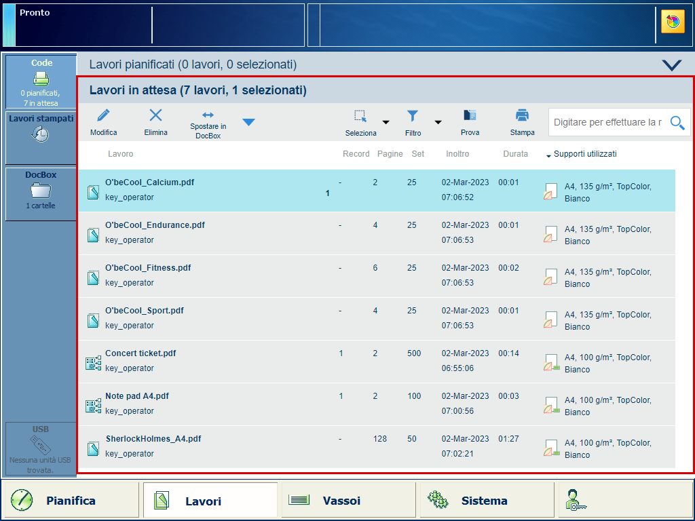Viewport: 695px width, 521px height.
Task: Click the variable data icon of Concert ticket.pdf
Action: click(x=93, y=364)
